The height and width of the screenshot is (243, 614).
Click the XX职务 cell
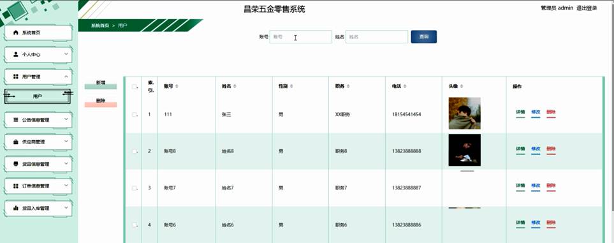(x=342, y=114)
